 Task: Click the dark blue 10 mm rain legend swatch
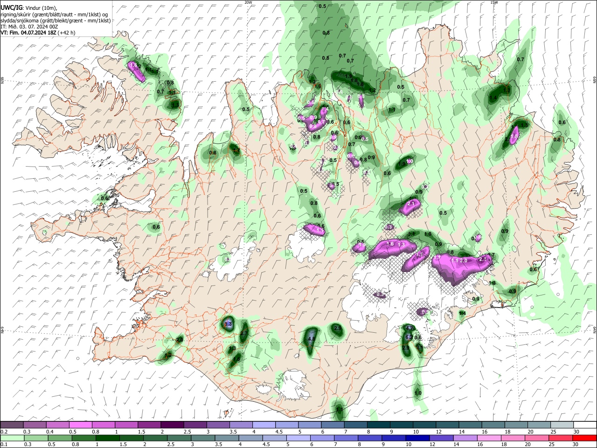coord(417,438)
